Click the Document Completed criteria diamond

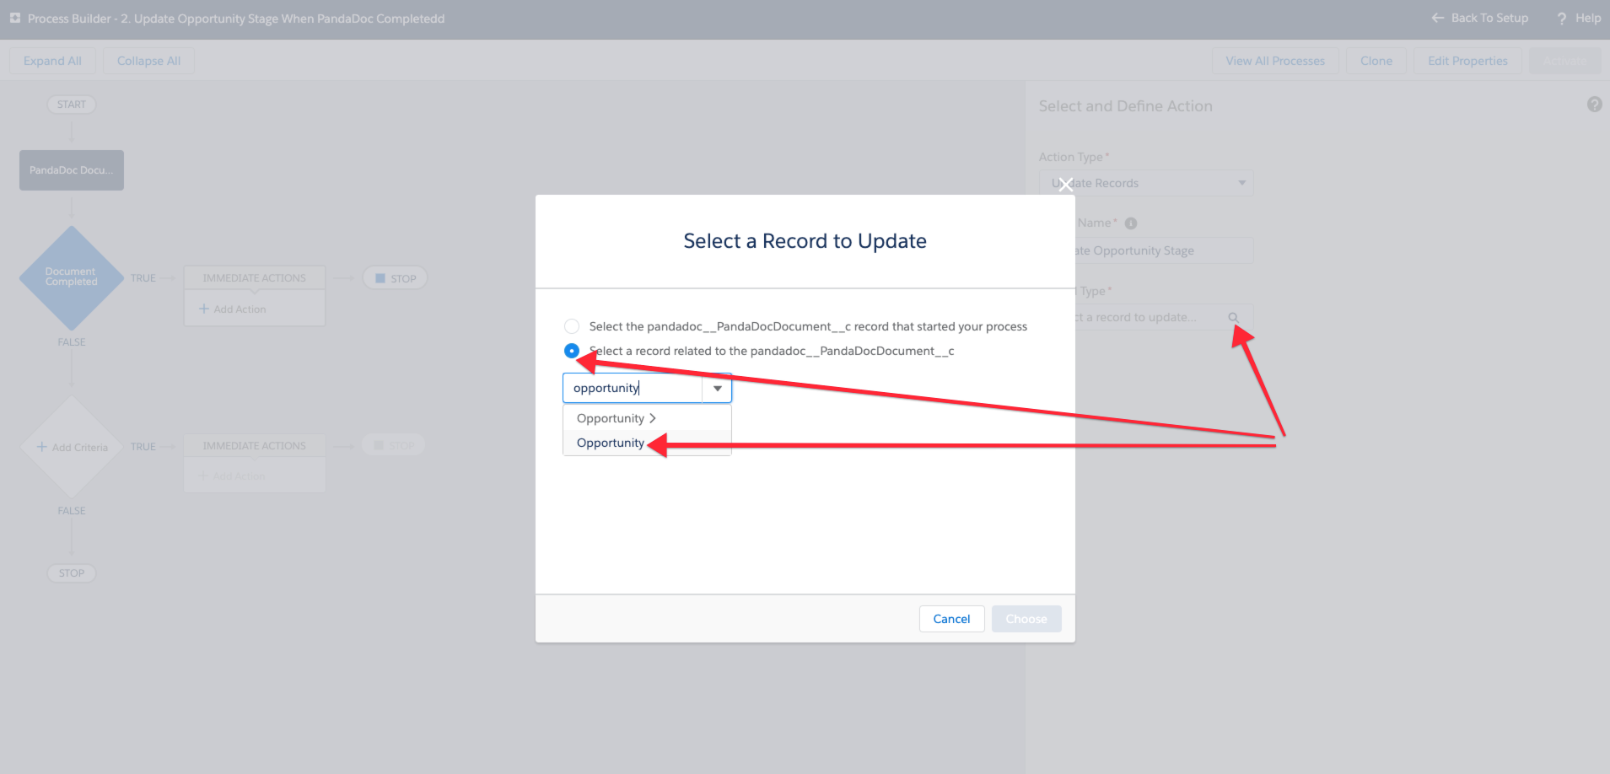[72, 277]
